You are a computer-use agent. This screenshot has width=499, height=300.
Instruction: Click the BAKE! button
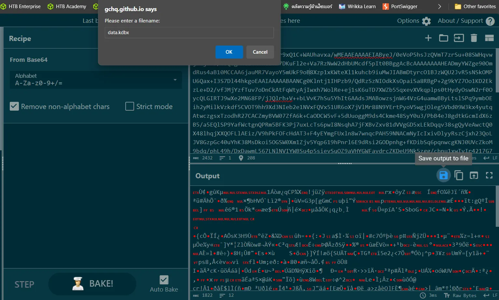click(x=92, y=284)
